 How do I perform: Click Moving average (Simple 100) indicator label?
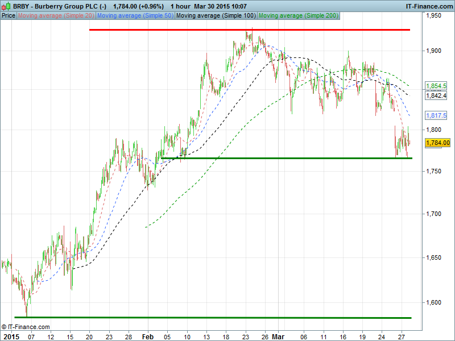tap(216, 15)
